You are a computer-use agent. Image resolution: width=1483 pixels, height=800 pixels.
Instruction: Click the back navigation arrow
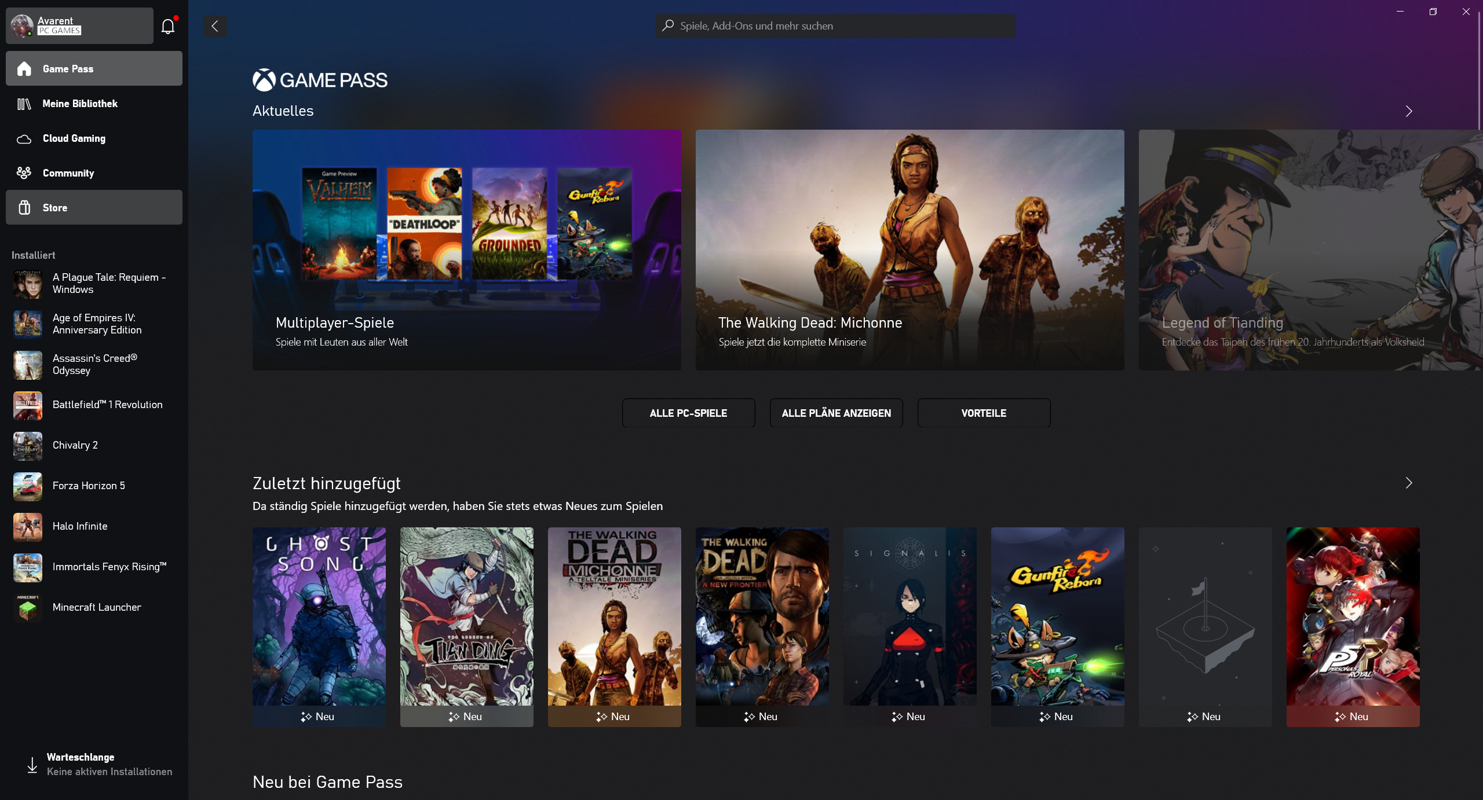point(215,26)
